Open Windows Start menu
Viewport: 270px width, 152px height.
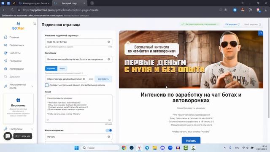point(77,148)
